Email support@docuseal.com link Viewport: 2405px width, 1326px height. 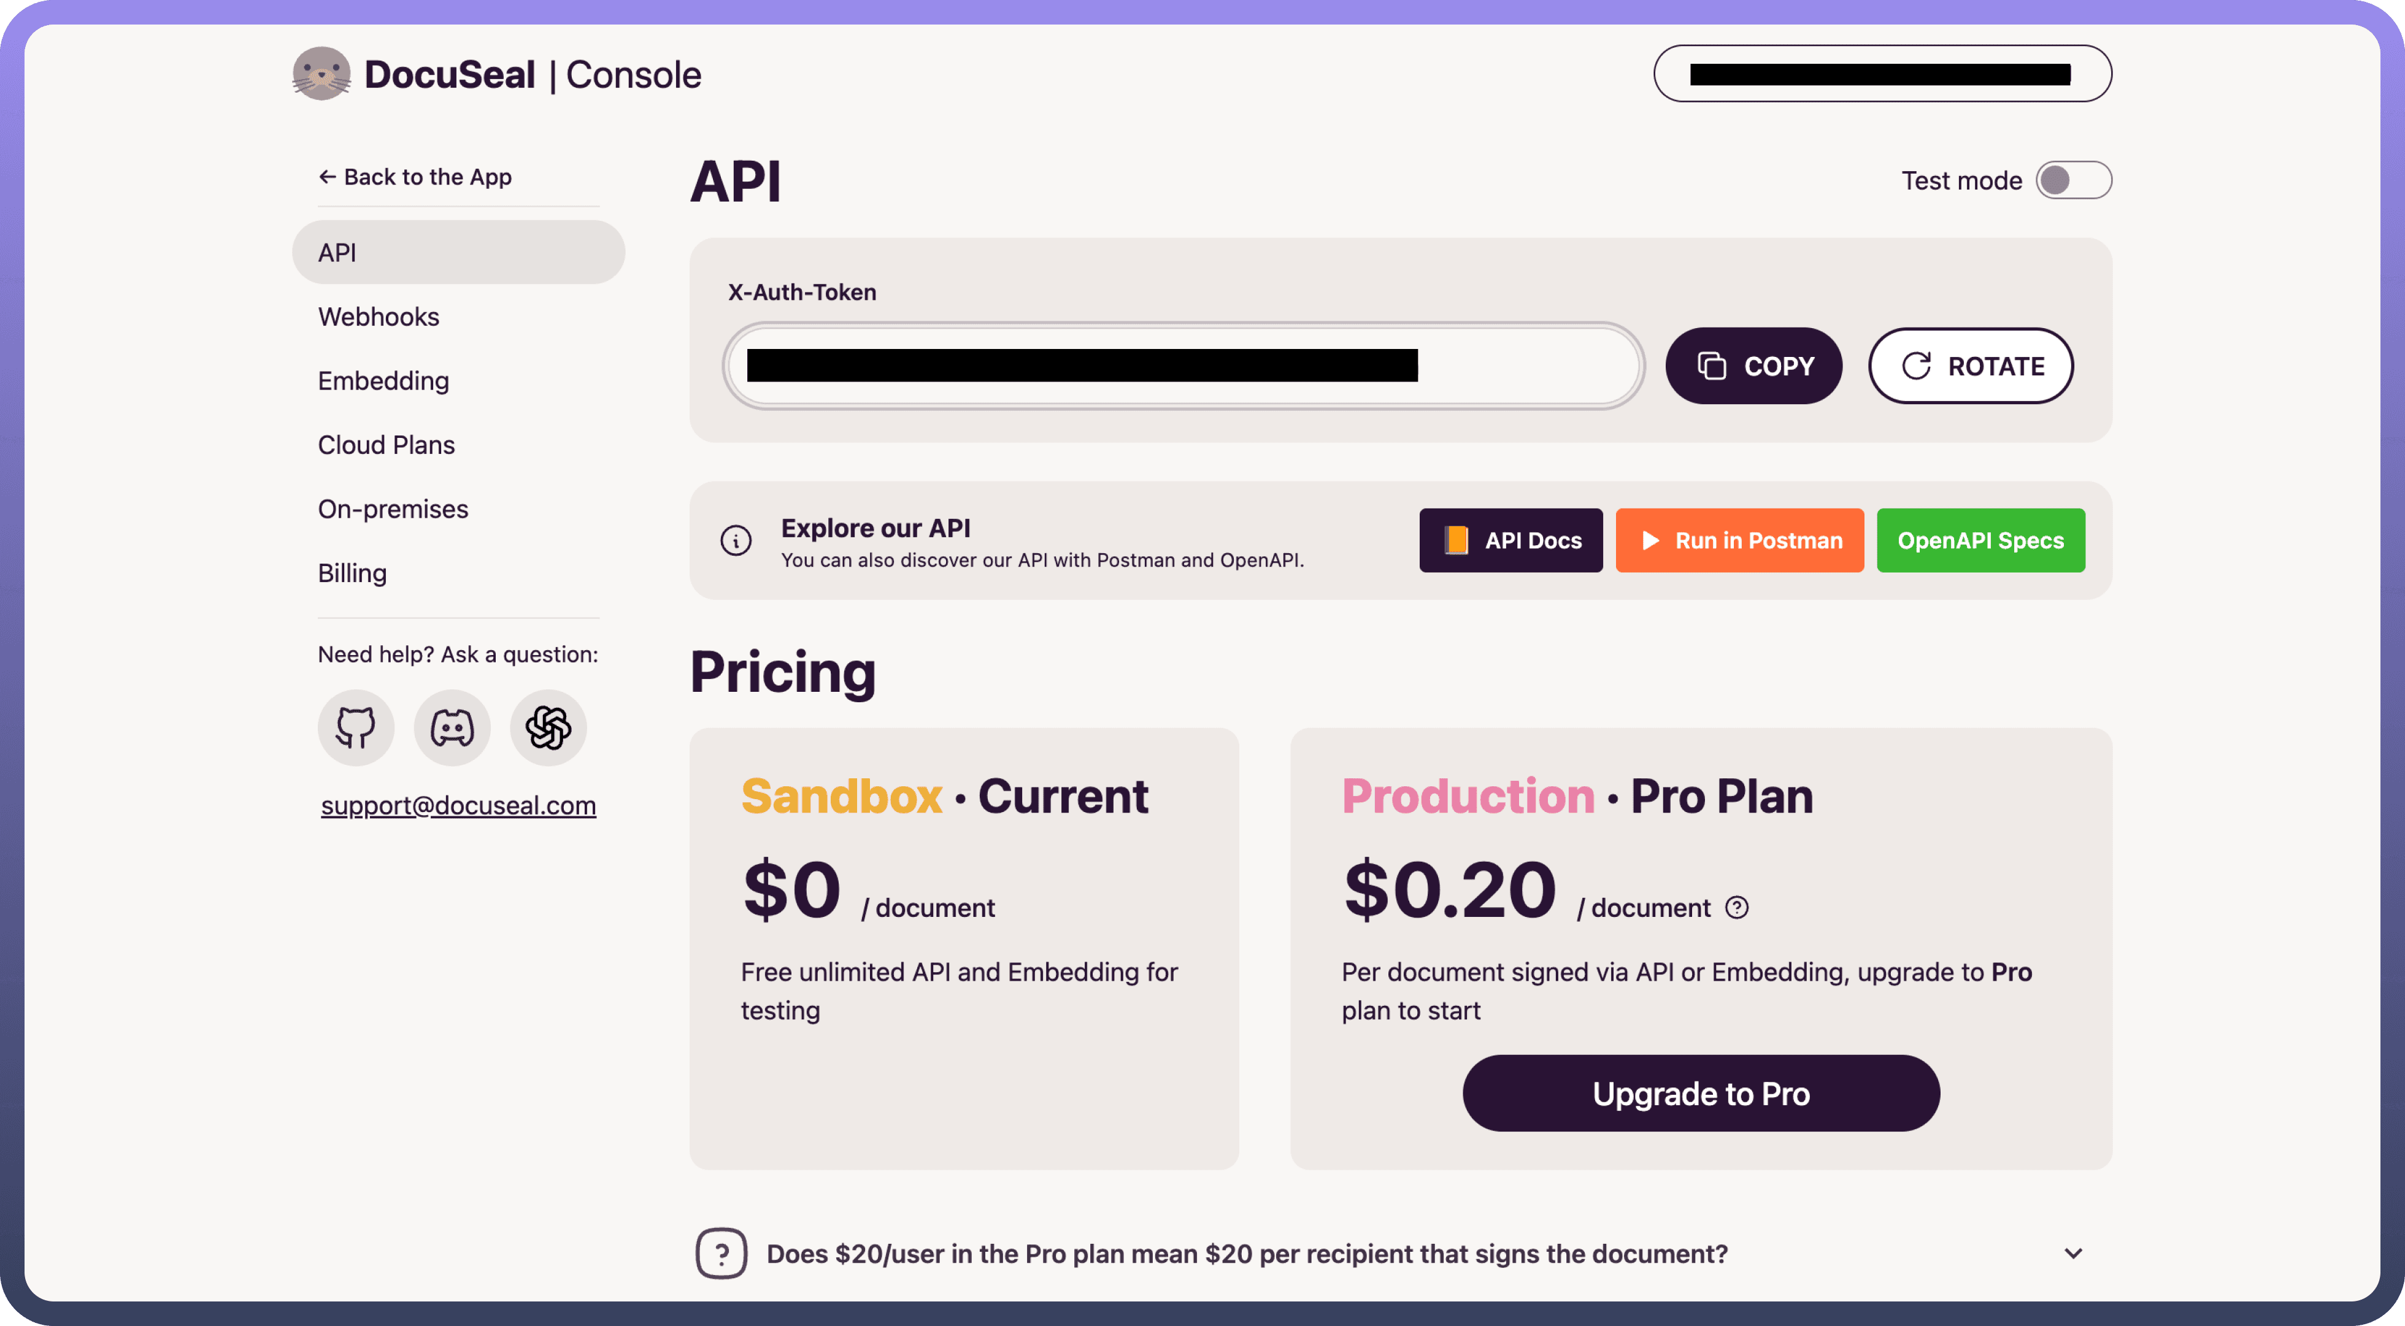458,805
